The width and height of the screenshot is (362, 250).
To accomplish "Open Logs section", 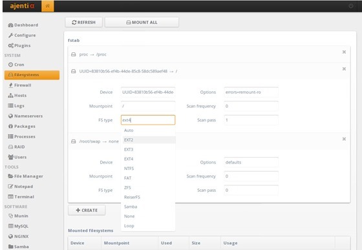I will pyautogui.click(x=16, y=106).
